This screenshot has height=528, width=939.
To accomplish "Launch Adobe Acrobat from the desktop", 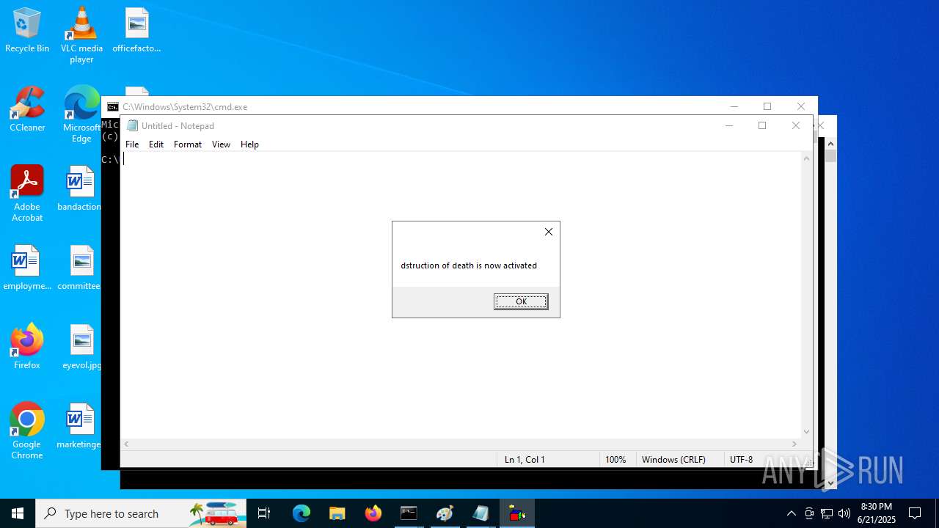I will pyautogui.click(x=27, y=194).
